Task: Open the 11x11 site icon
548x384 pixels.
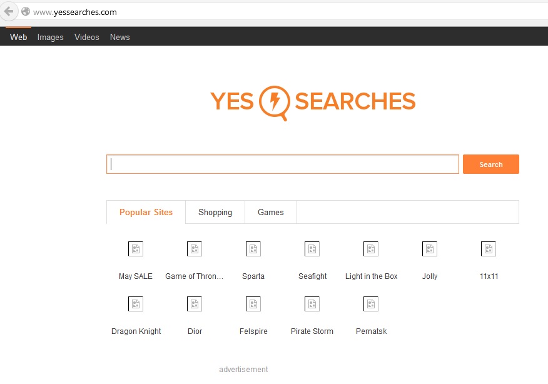Action: pos(489,249)
